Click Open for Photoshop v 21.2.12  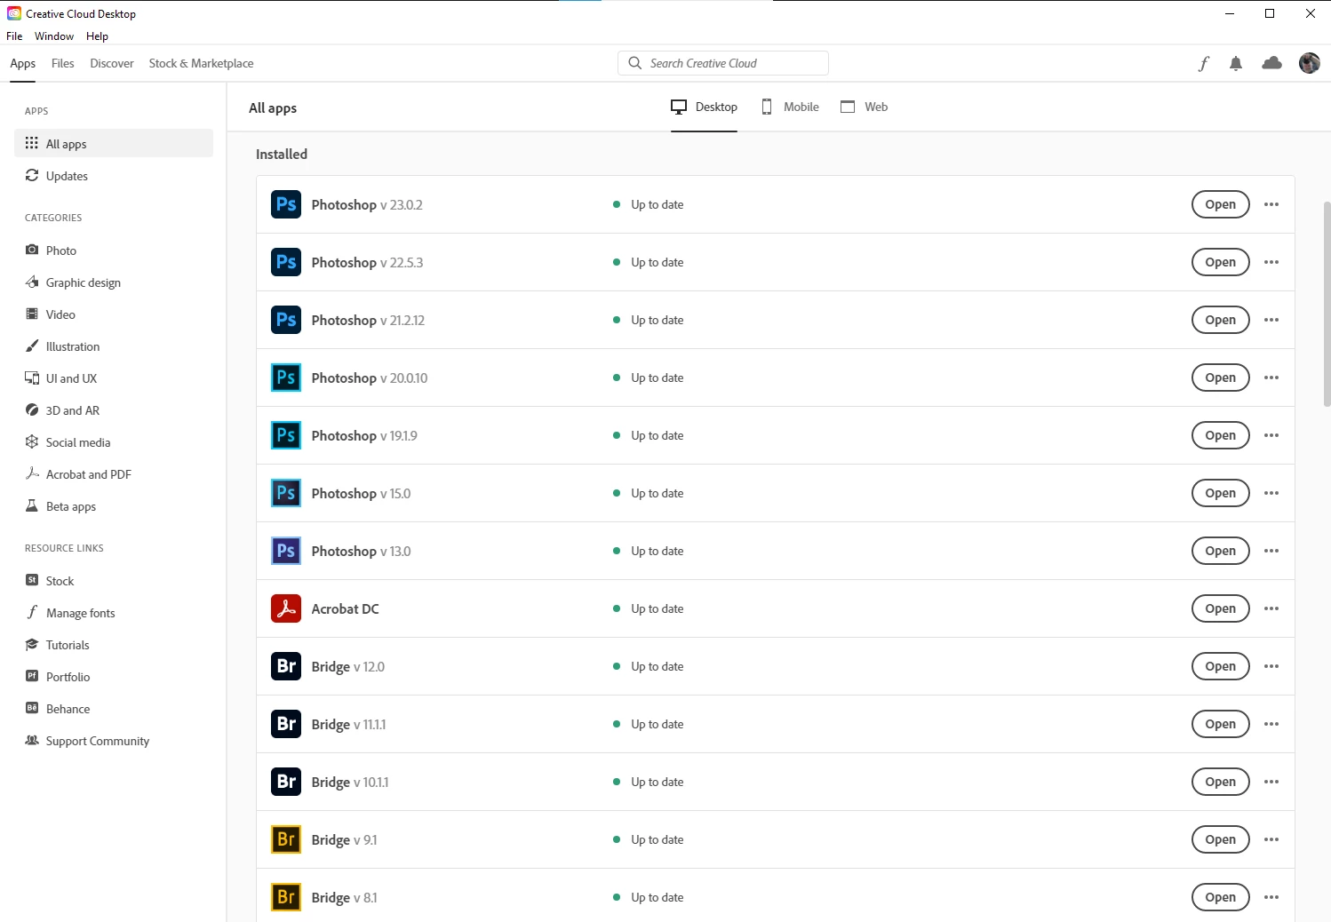click(1220, 320)
